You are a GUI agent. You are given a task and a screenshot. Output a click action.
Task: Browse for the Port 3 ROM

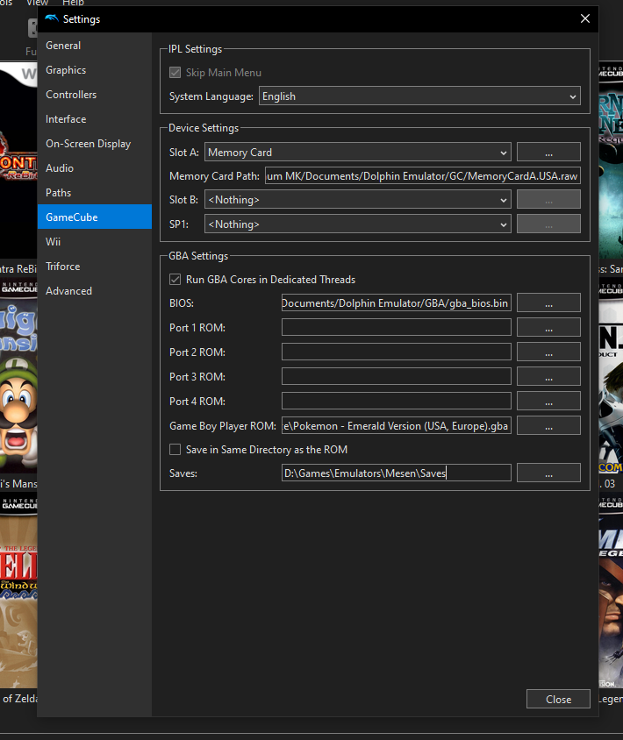[x=548, y=377]
